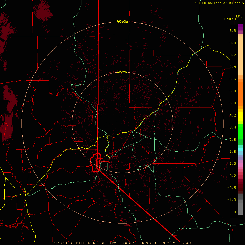245x245 pixels.
Task: Click the 2.6 value on the legend
Action: point(233,140)
